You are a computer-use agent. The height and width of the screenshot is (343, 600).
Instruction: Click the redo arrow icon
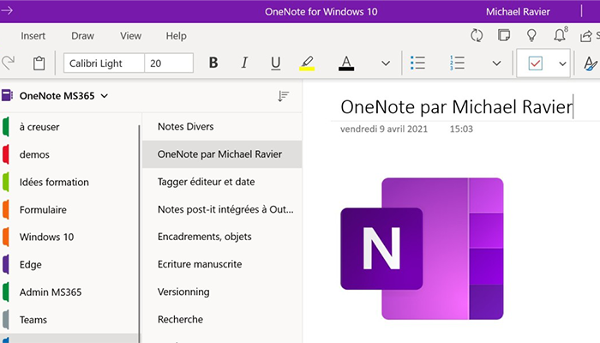[x=8, y=63]
